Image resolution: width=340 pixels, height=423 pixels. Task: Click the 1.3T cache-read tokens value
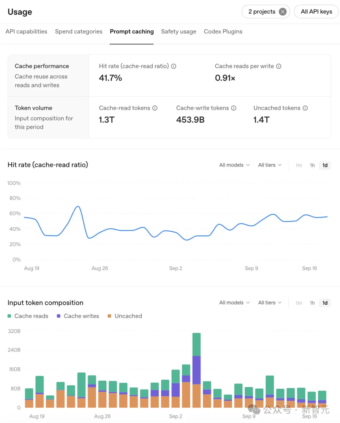(x=107, y=120)
